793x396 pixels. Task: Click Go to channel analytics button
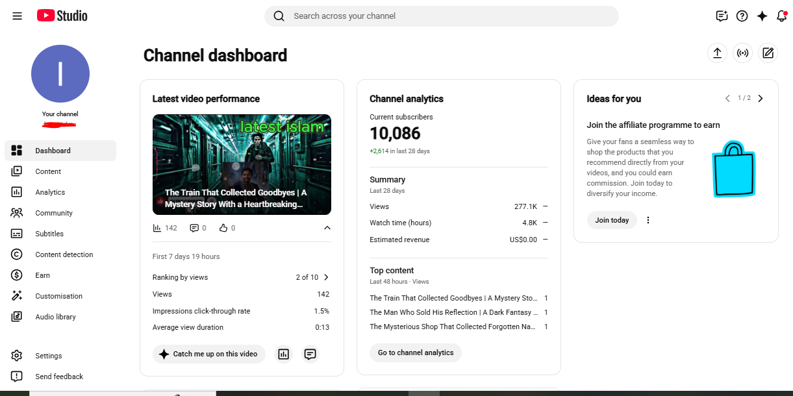(416, 353)
